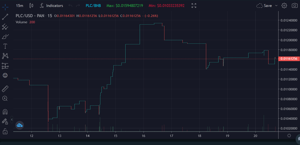The image size is (300, 145).
Task: Expand the Save layout dropdown arrow
Action: (x=276, y=5)
